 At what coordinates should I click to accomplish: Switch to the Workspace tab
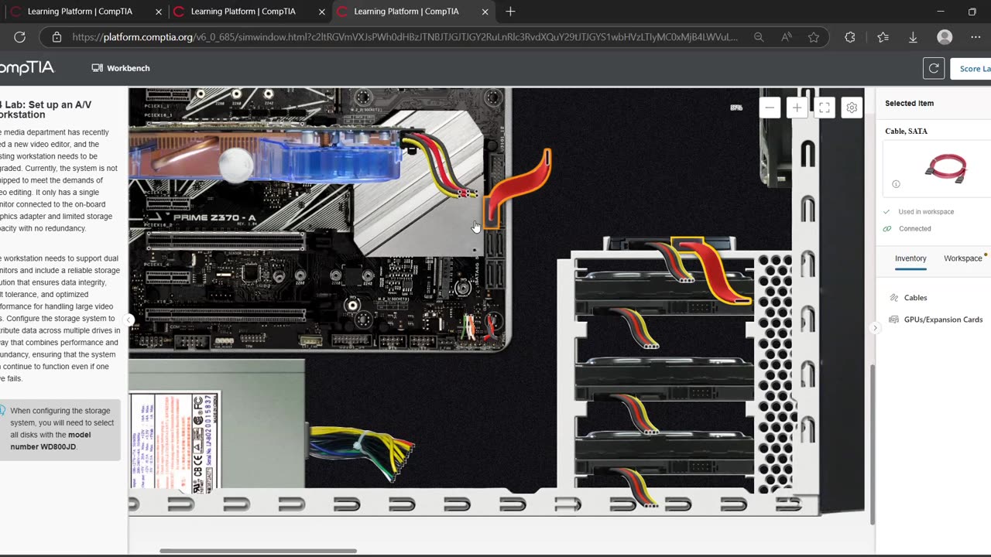(962, 258)
